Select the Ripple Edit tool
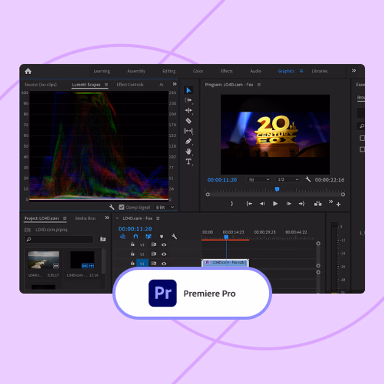 [x=188, y=111]
